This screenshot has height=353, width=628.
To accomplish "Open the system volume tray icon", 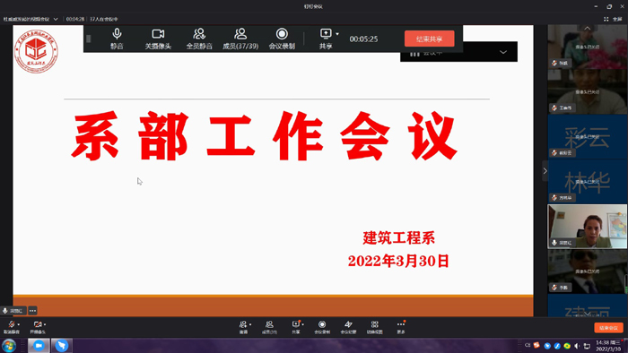I will point(577,346).
